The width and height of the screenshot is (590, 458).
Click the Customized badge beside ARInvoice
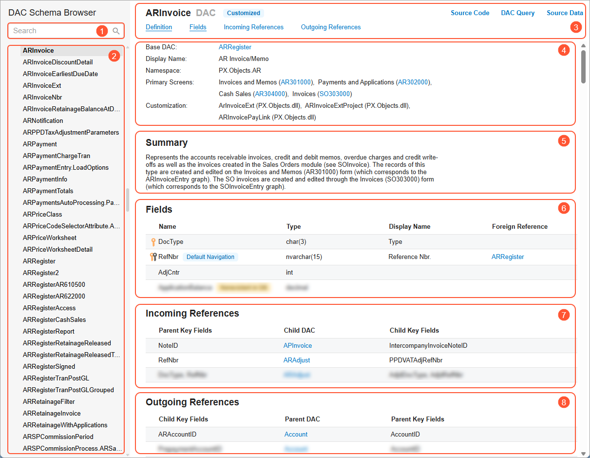[243, 13]
